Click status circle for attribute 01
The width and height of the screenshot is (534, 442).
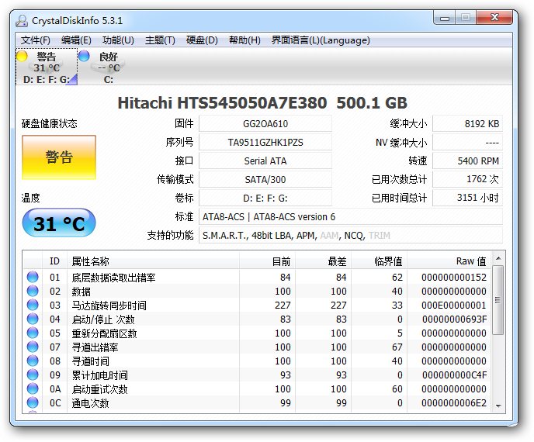click(x=33, y=277)
